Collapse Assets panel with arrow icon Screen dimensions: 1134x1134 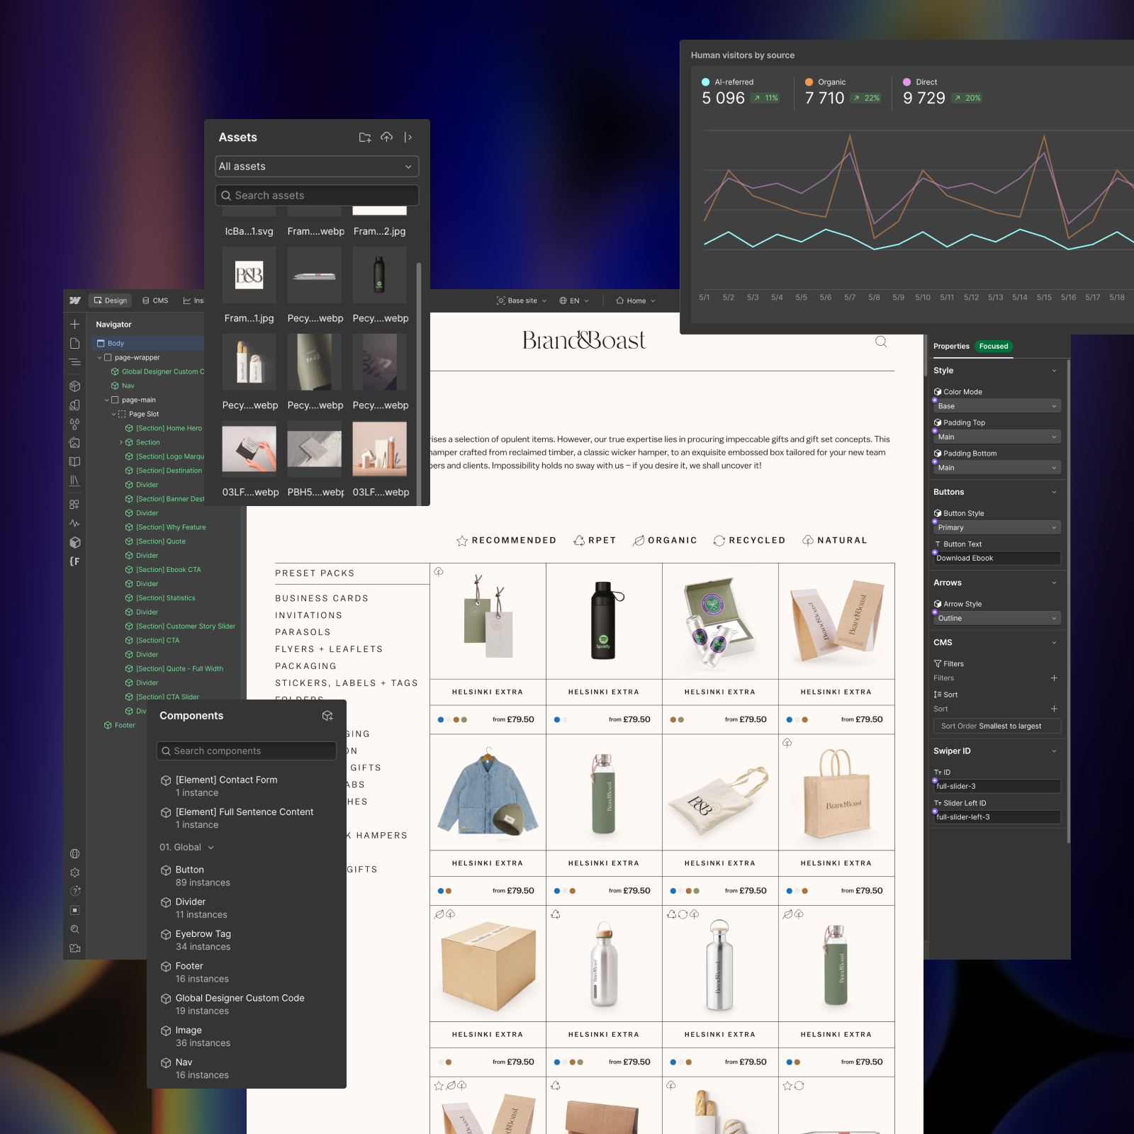(408, 137)
